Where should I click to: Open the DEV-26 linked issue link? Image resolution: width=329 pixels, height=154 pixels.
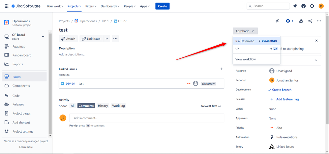point(70,84)
